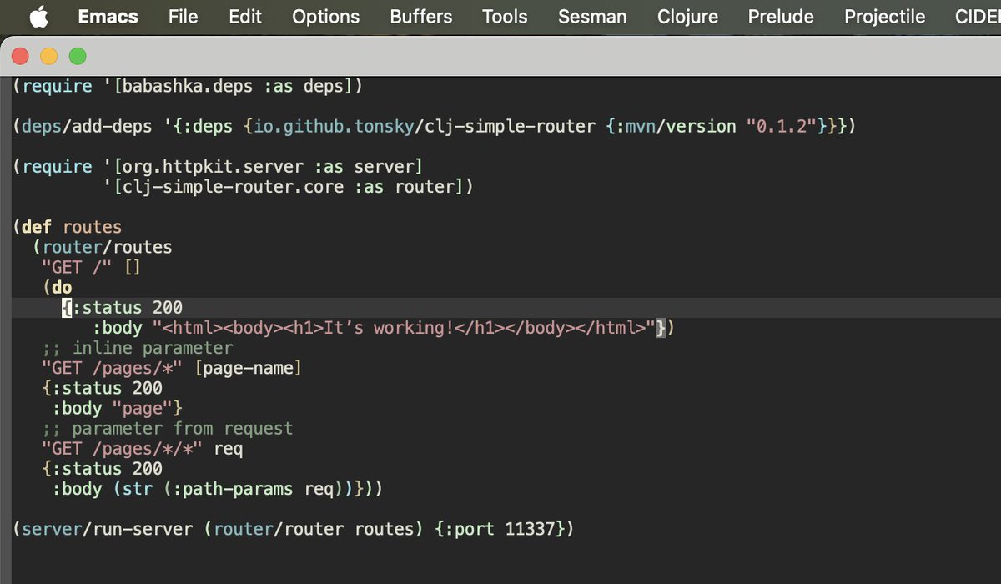Click the io.github.tonsky/clj-simple-router dependency name

423,127
